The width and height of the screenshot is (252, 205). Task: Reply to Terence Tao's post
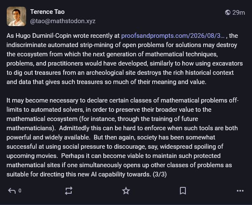coord(12,191)
